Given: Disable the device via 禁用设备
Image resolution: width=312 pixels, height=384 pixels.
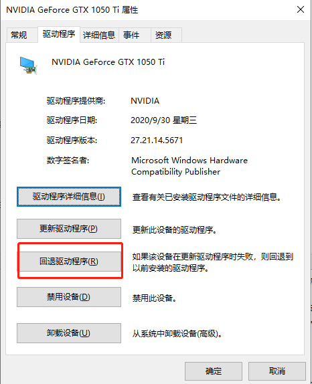Looking at the screenshot, I should coord(69,297).
